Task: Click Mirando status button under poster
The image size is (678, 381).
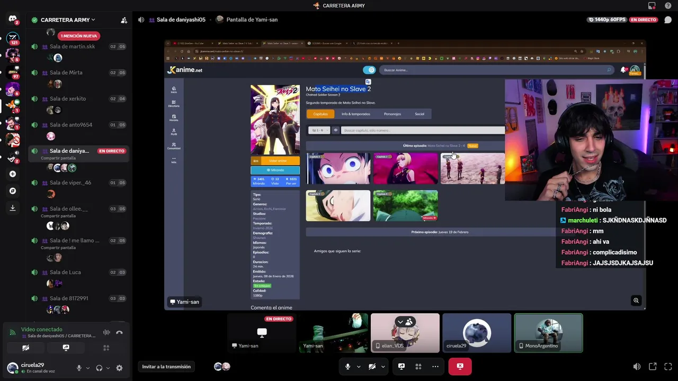Action: pos(275,170)
